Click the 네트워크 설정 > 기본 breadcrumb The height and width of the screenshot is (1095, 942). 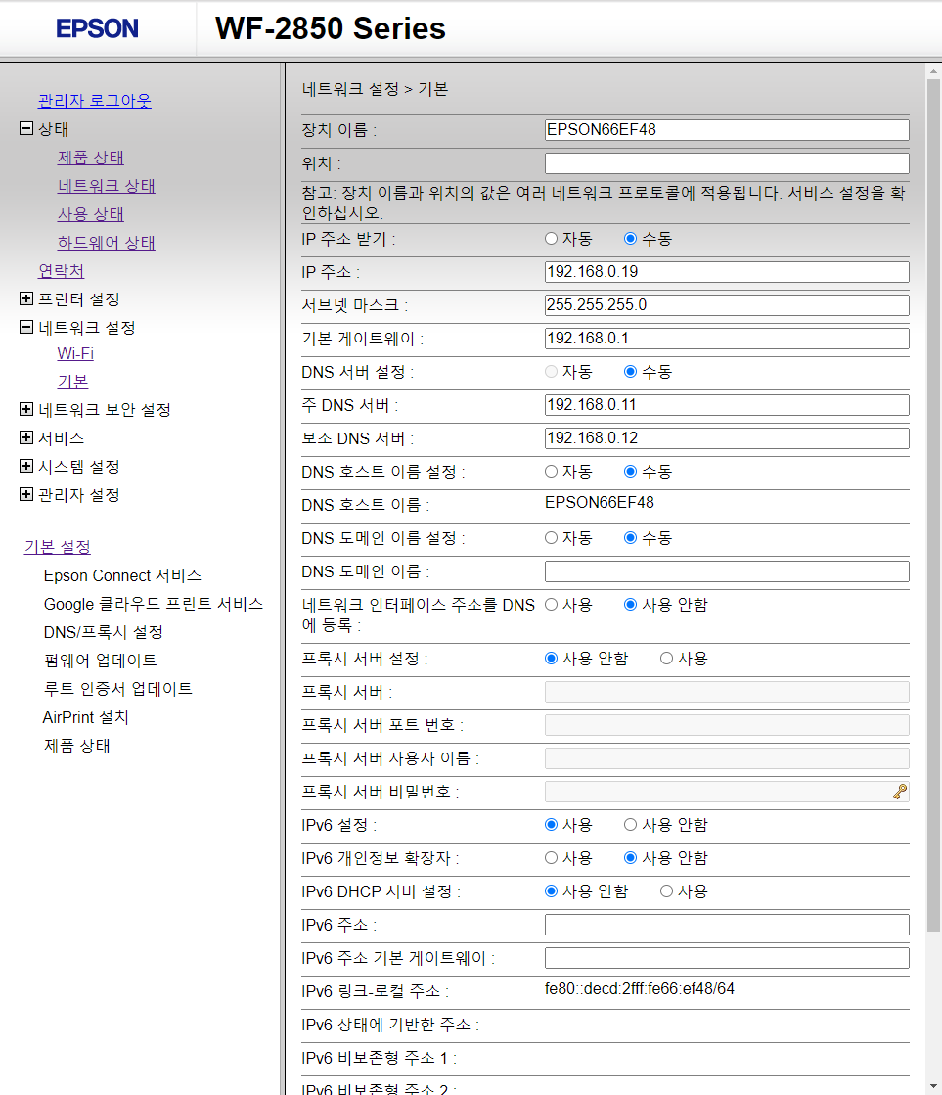tap(375, 89)
